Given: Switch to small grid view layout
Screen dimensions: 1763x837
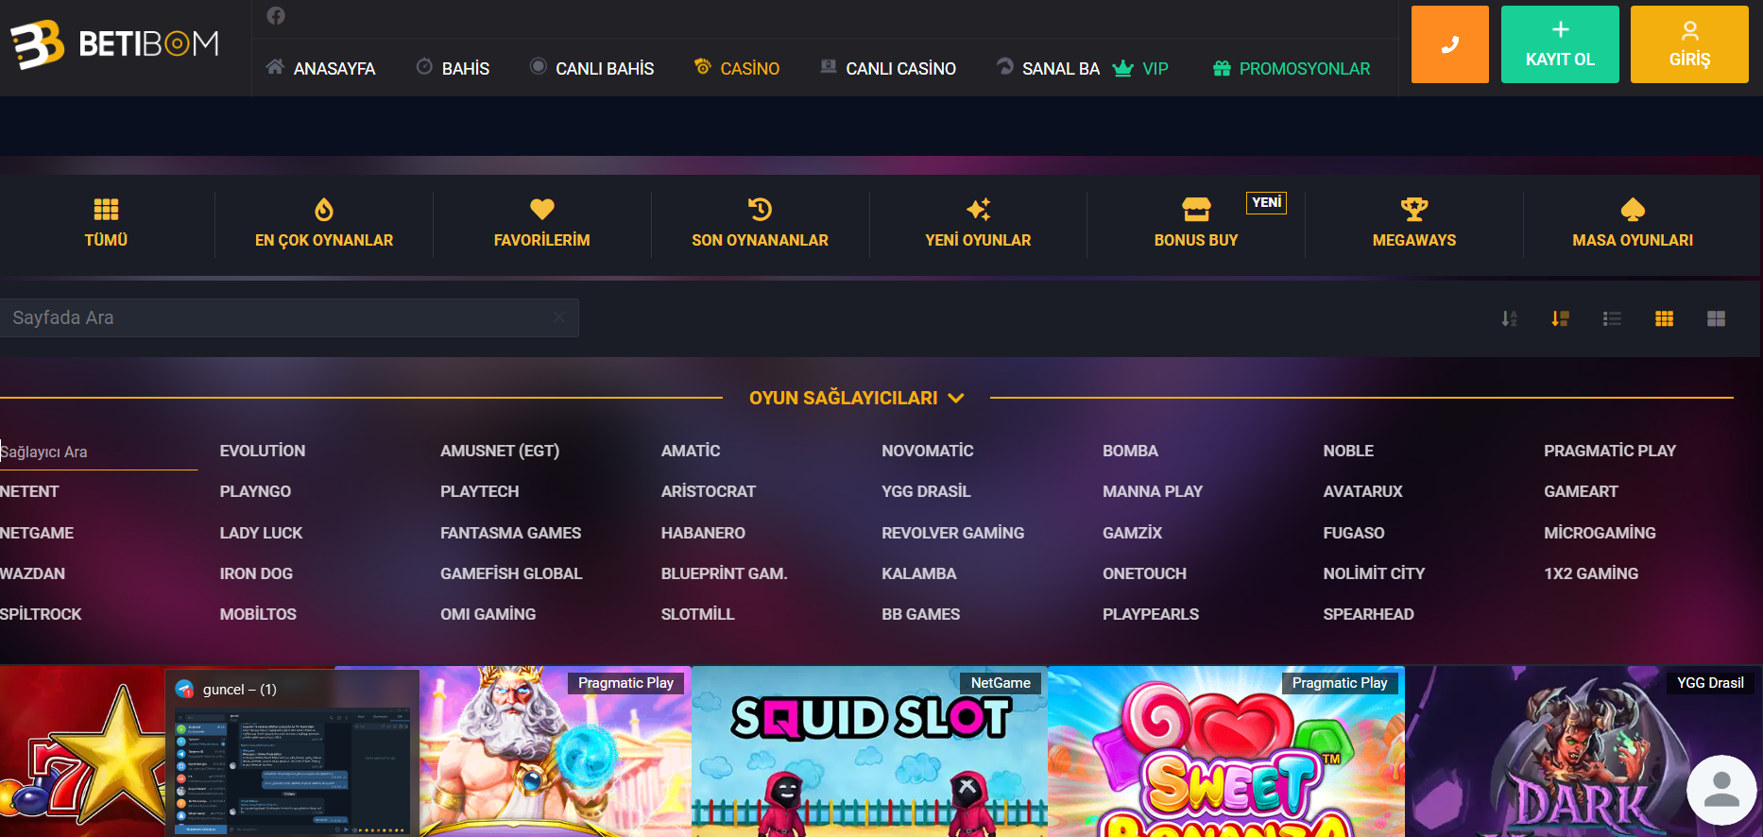Looking at the screenshot, I should pos(1665,318).
